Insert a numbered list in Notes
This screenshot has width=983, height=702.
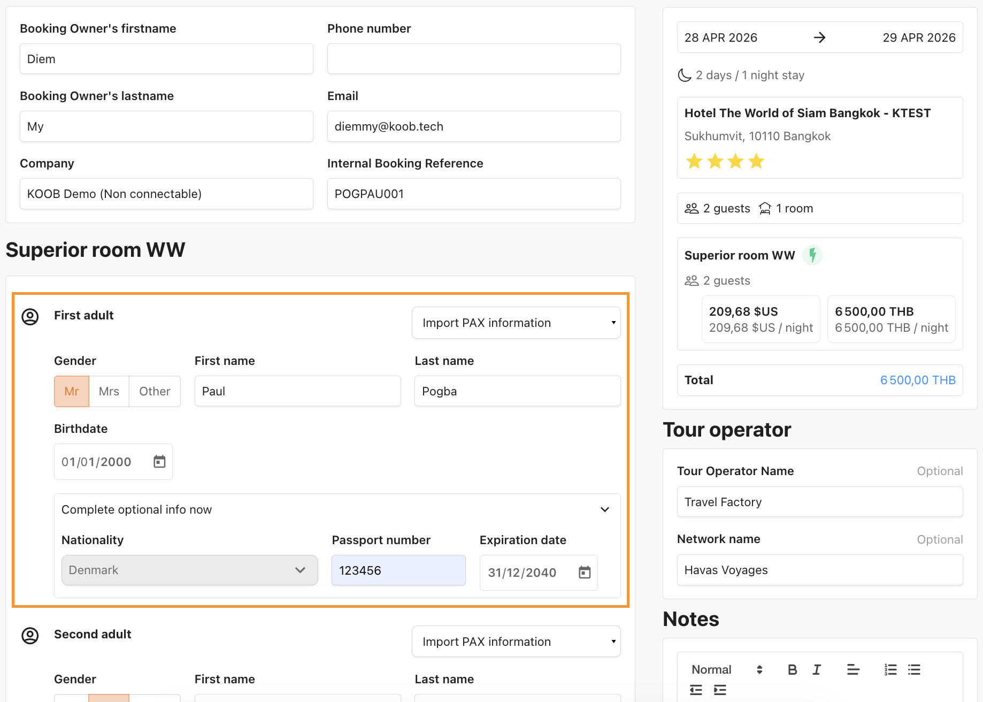[x=890, y=669]
